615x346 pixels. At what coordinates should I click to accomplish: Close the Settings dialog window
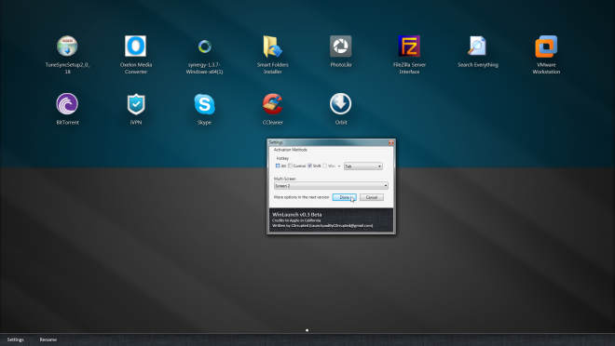tap(391, 142)
